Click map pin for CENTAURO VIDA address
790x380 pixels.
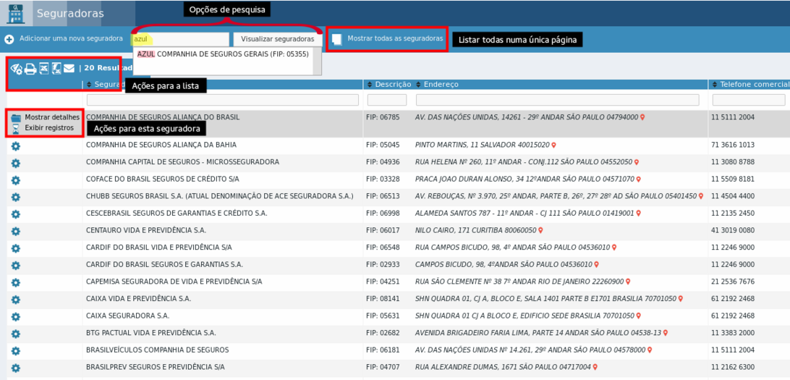pos(540,230)
